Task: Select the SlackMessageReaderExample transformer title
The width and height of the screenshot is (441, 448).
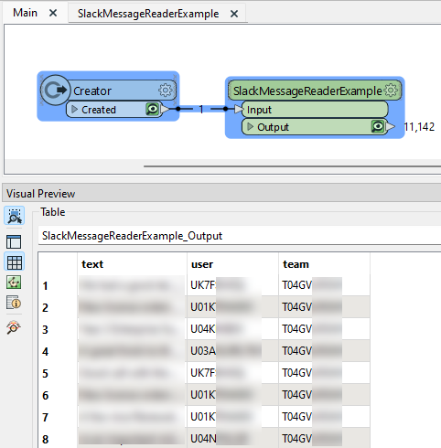Action: (x=307, y=91)
